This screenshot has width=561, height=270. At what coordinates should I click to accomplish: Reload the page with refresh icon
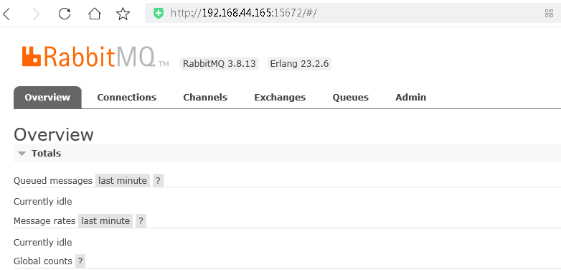[x=65, y=14]
